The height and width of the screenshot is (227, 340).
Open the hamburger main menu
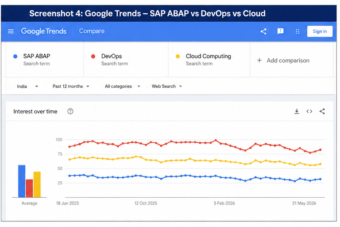pos(11,31)
